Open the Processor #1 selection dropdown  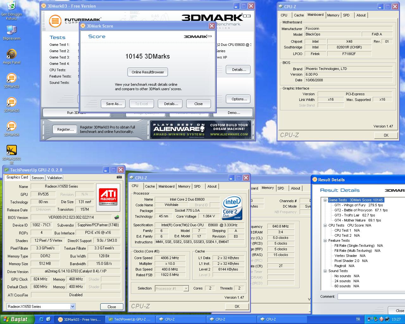(x=172, y=288)
